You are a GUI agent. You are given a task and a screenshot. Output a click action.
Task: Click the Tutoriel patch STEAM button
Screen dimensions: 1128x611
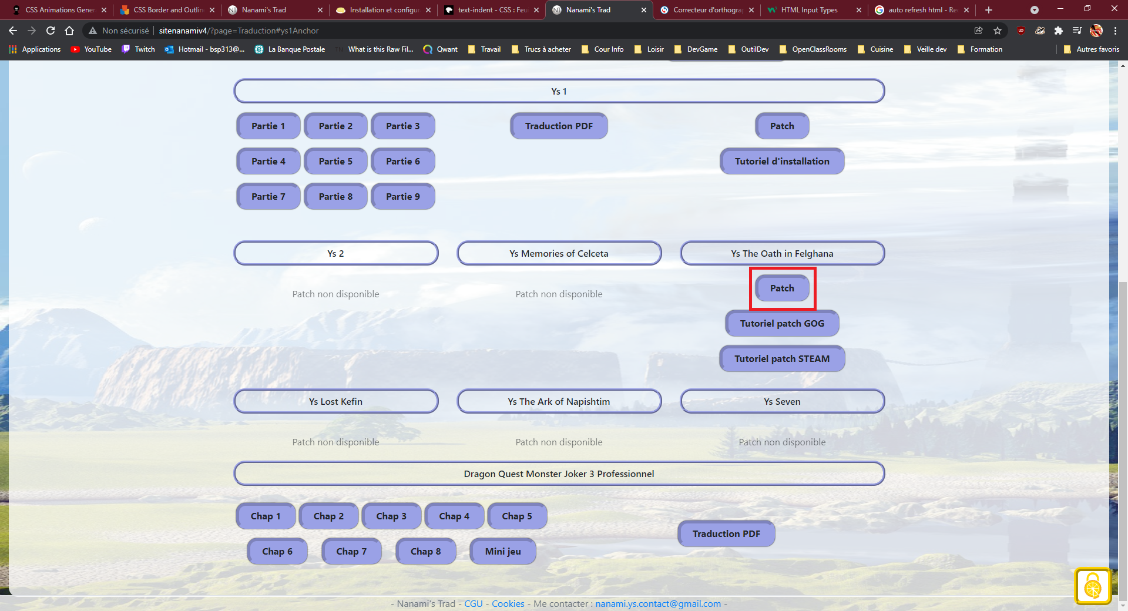pyautogui.click(x=782, y=359)
